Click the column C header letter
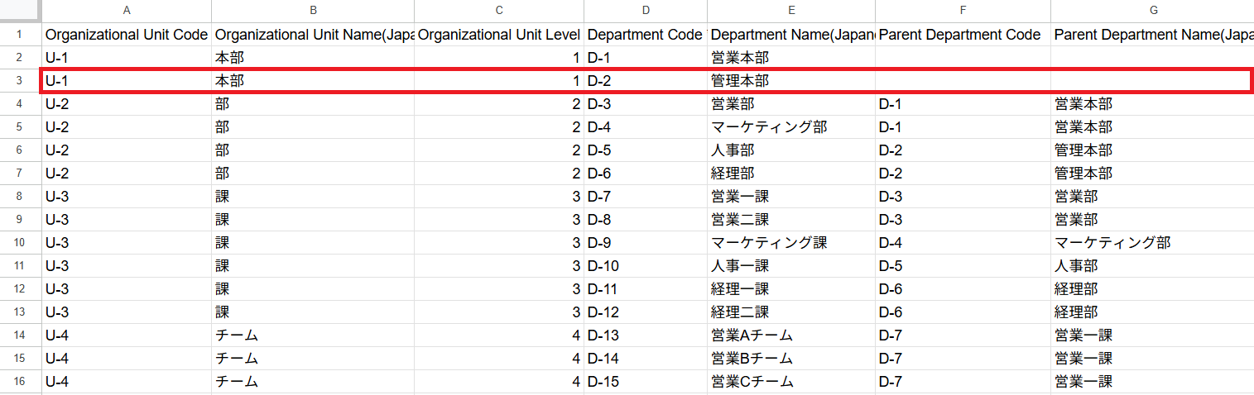The image size is (1254, 395). (x=499, y=11)
